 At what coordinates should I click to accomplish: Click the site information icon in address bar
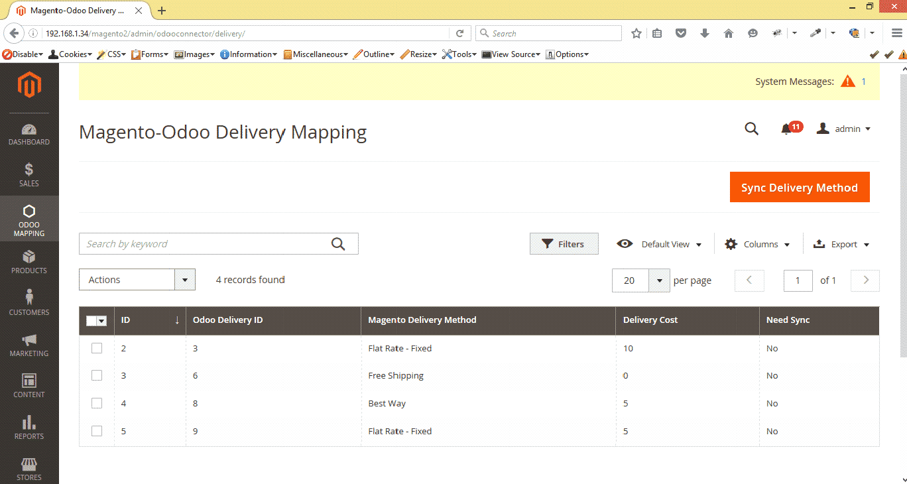pyautogui.click(x=33, y=33)
